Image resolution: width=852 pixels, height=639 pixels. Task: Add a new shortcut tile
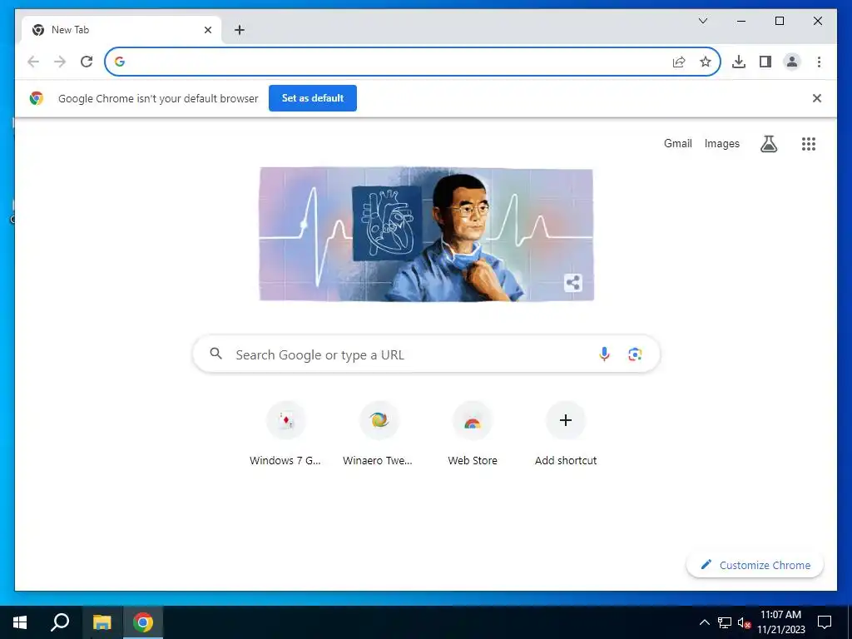[565, 434]
